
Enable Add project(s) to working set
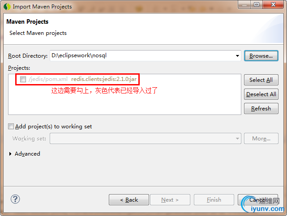point(11,126)
